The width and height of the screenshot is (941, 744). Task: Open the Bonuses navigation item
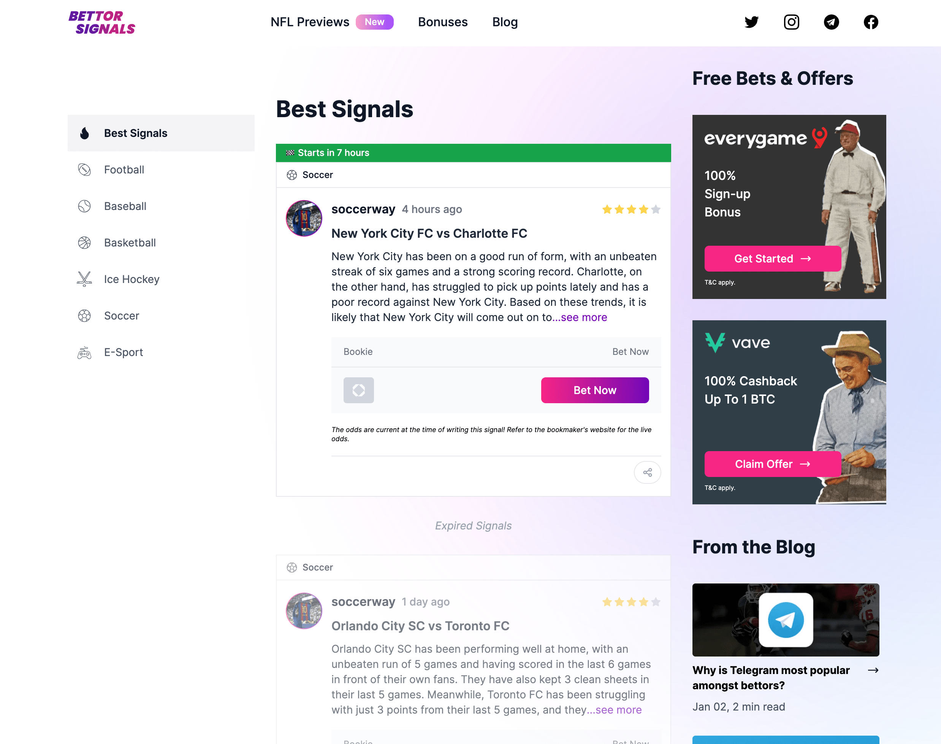pos(443,22)
